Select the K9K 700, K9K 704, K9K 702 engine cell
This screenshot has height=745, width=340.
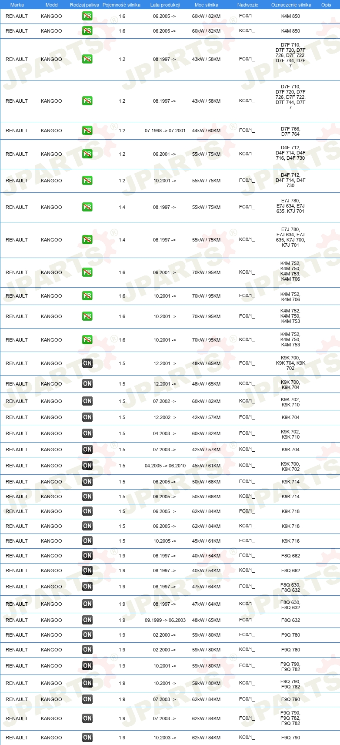290,363
